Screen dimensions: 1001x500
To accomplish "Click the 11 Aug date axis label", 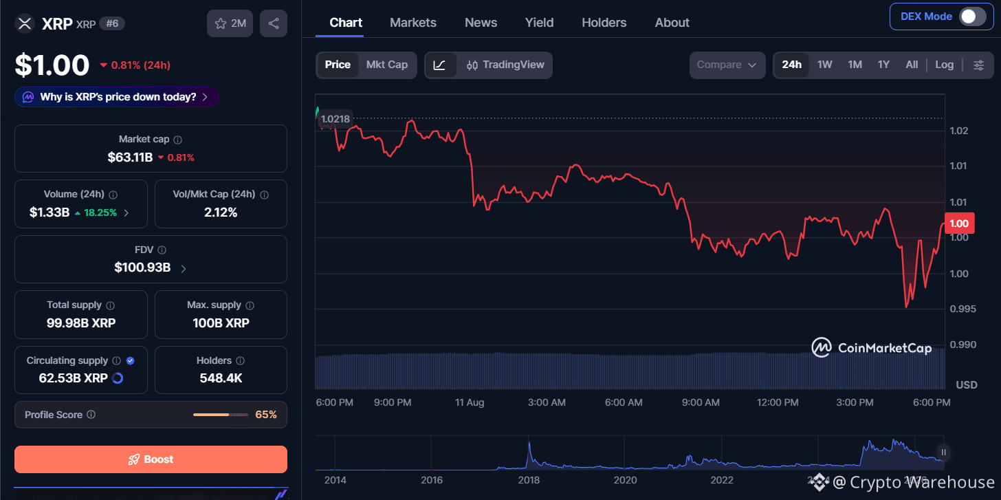I will [x=470, y=402].
